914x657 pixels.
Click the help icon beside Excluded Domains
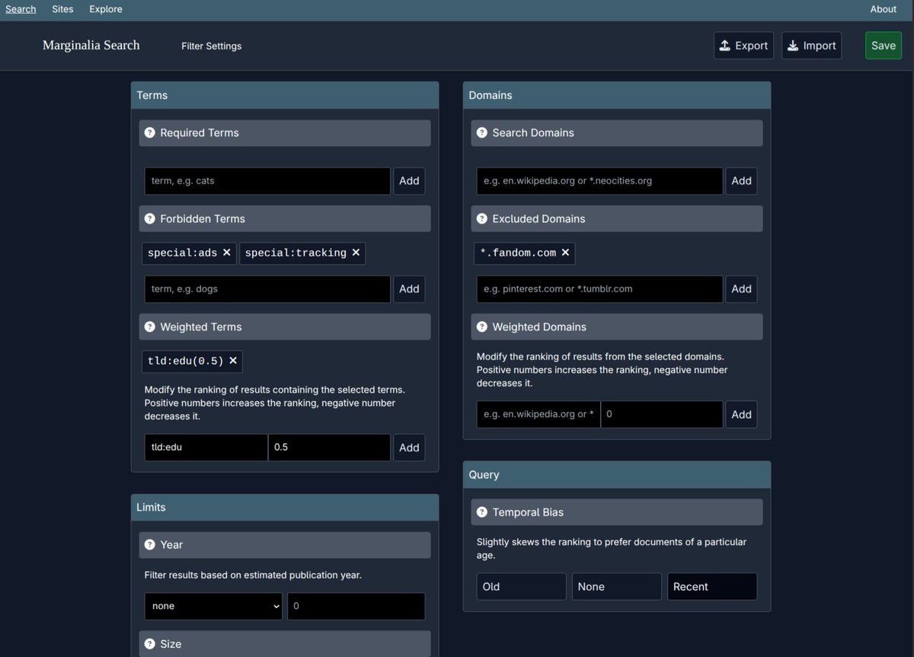(x=482, y=218)
